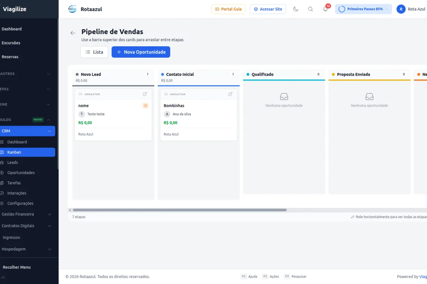Click Recolher Menu at sidebar bottom
Image resolution: width=427 pixels, height=284 pixels.
(17, 267)
